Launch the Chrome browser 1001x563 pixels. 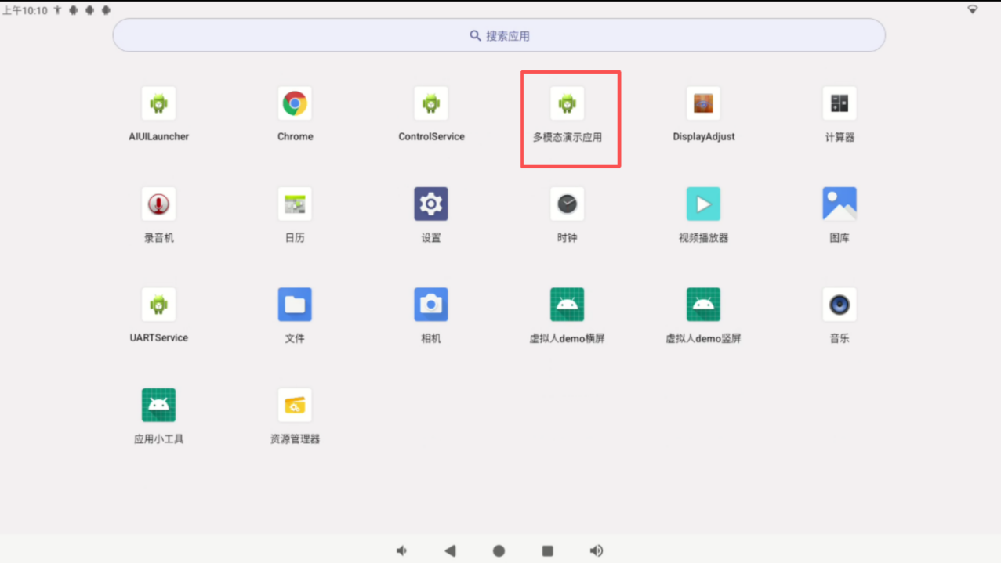tap(295, 103)
